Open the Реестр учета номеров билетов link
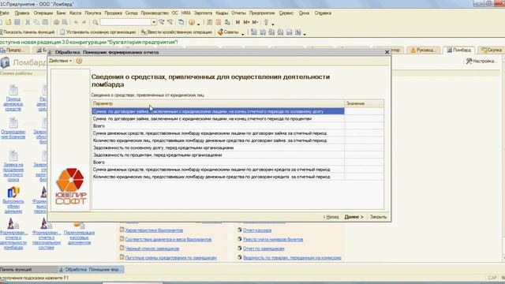The image size is (505, 284). point(273,240)
